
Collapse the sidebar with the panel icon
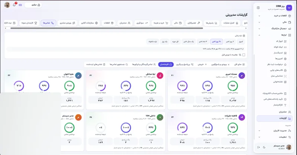click(x=258, y=8)
